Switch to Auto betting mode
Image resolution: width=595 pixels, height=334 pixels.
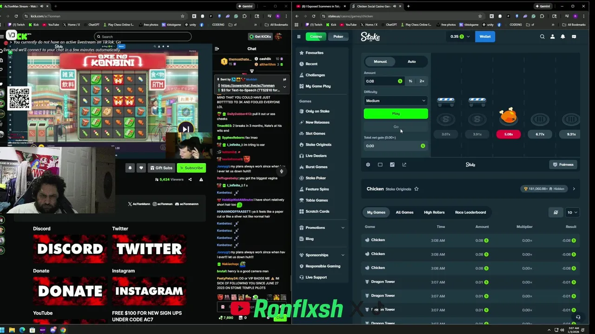click(412, 62)
